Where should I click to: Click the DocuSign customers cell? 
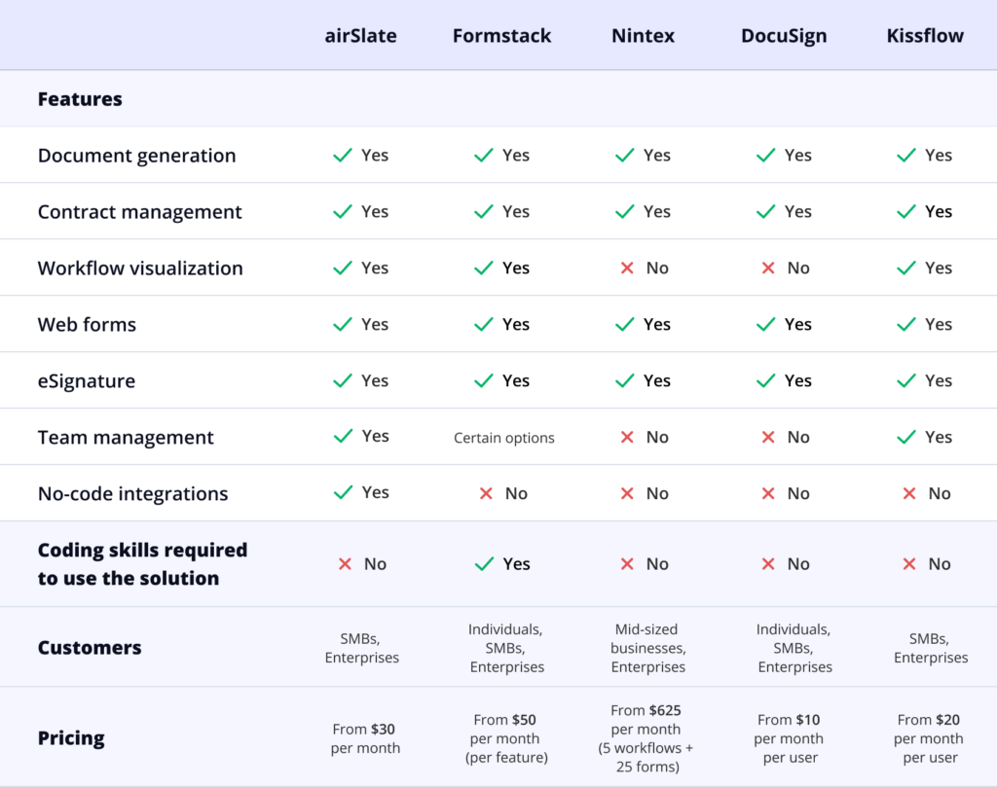coord(794,648)
